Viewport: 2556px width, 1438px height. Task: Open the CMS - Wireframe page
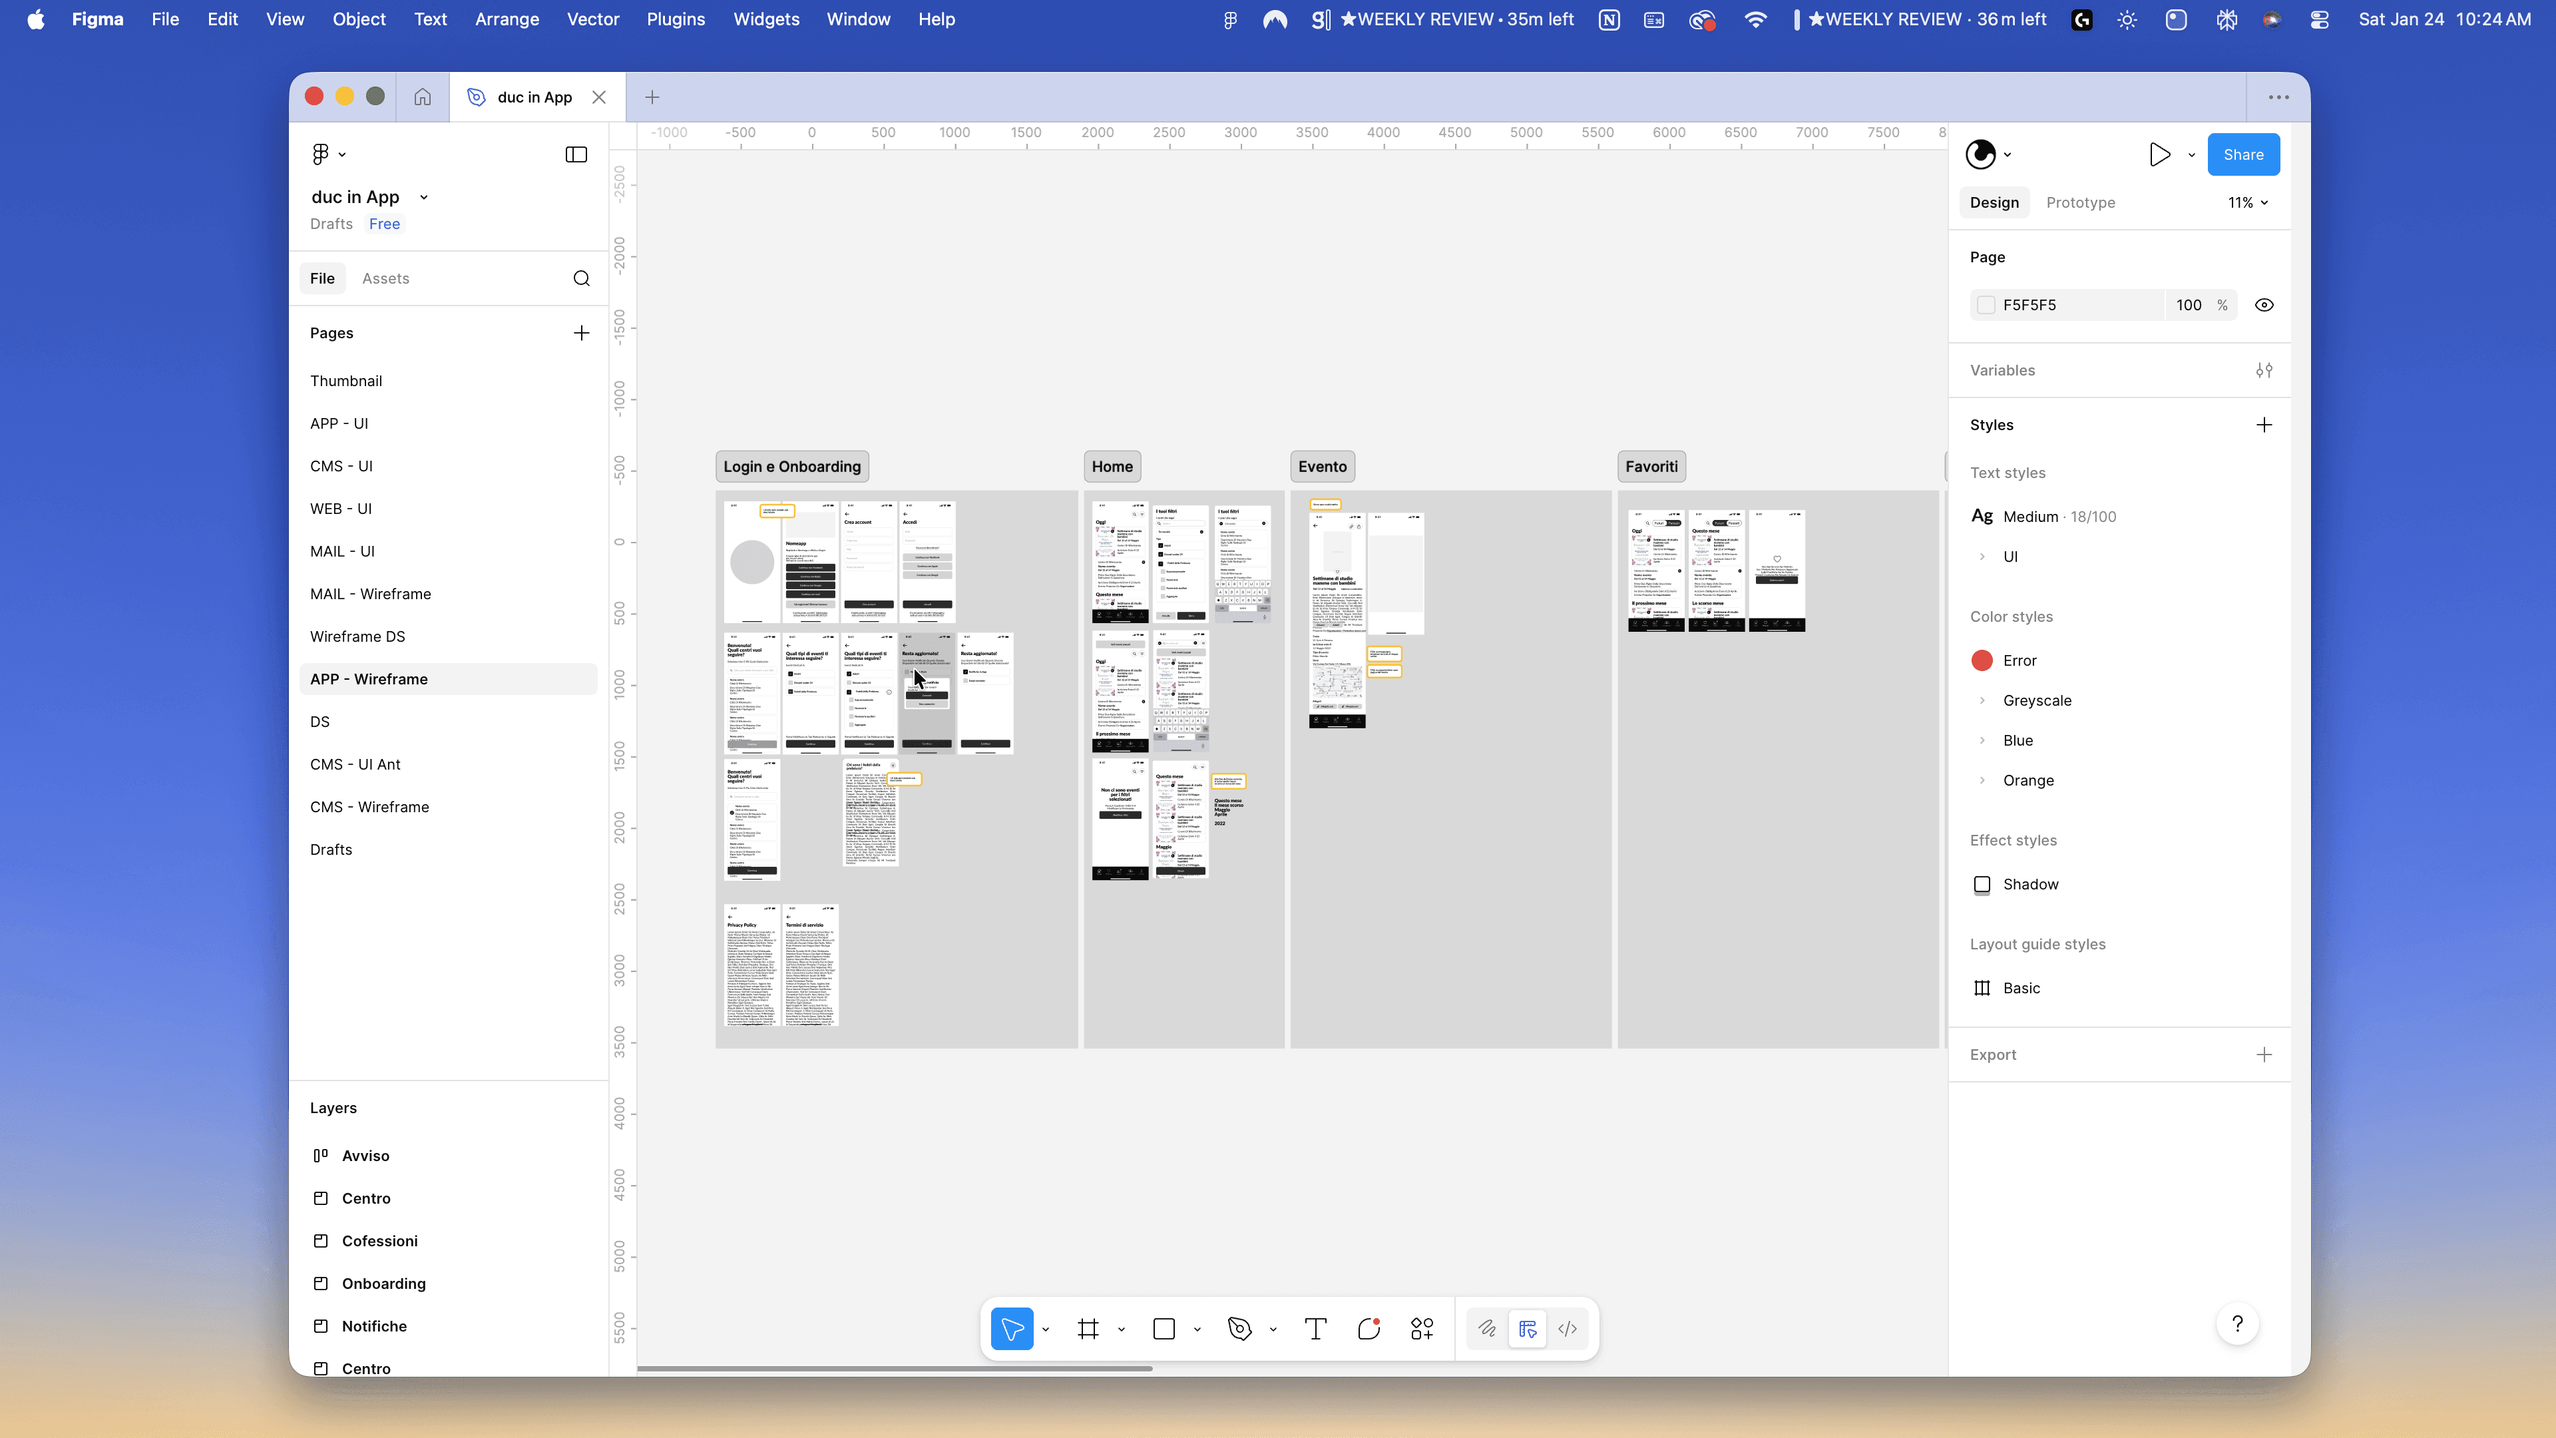(369, 807)
